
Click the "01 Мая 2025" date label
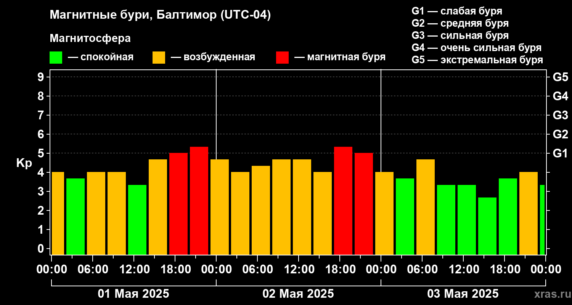click(133, 294)
